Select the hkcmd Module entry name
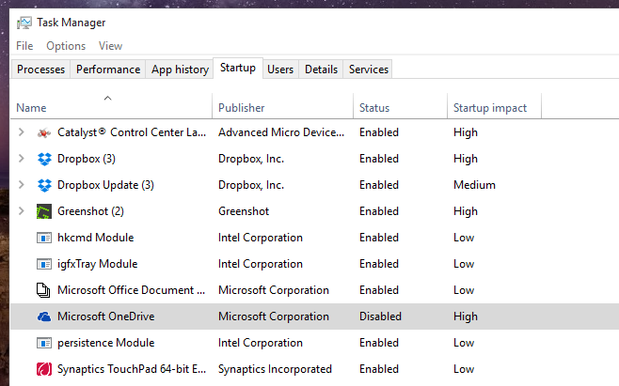The height and width of the screenshot is (386, 619). point(96,238)
